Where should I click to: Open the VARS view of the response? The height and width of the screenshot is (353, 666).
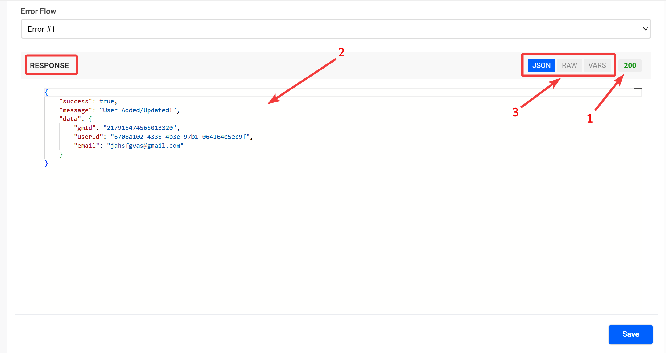(x=597, y=65)
